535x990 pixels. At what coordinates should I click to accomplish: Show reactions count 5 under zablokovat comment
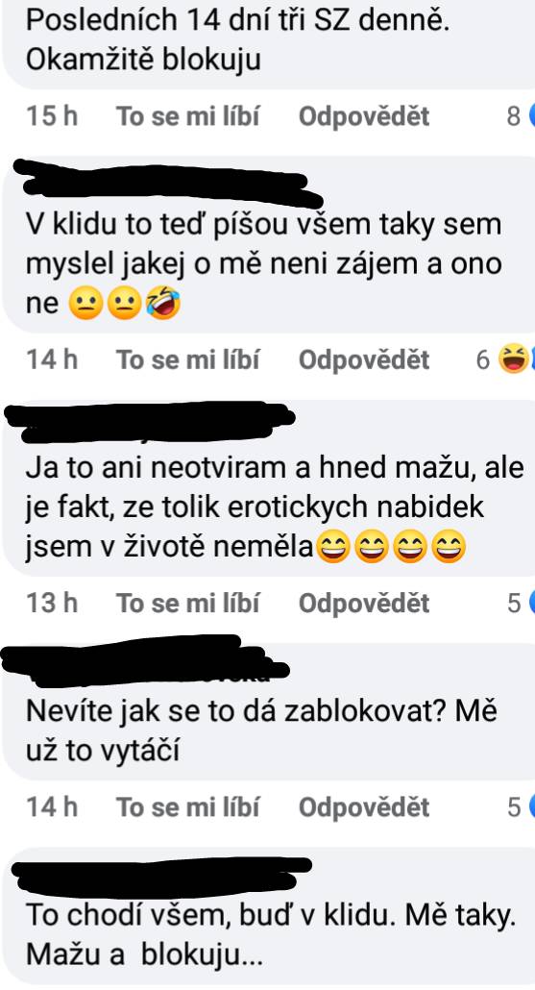[514, 807]
